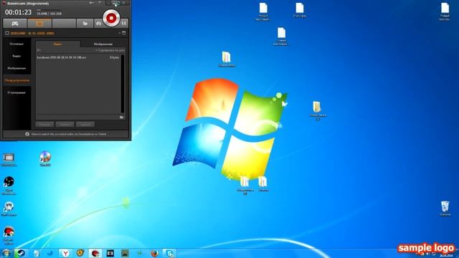Viewport: 459px width, 258px height.
Task: Pause the Bandicam recording
Action: coord(124,23)
